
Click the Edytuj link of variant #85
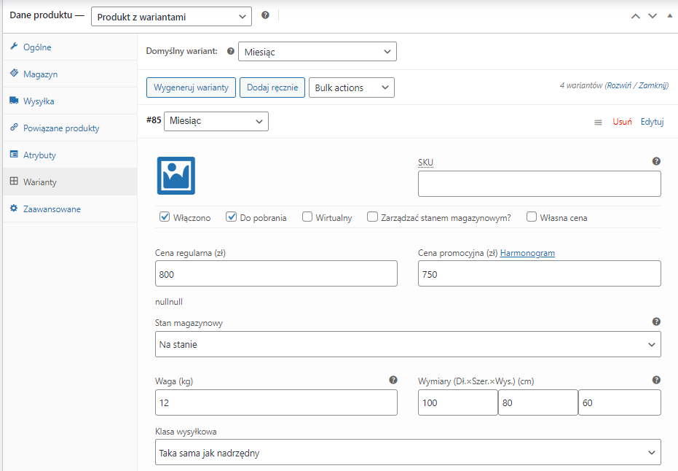click(652, 122)
